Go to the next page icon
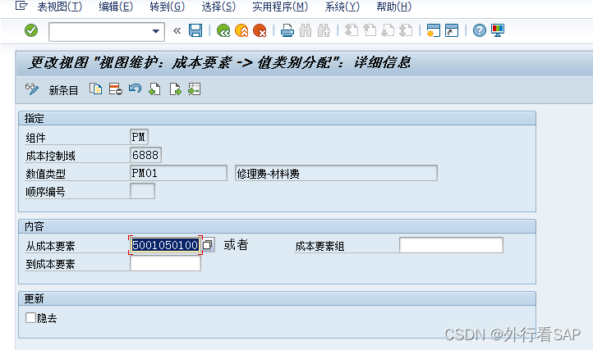593x350 pixels. pos(388,30)
